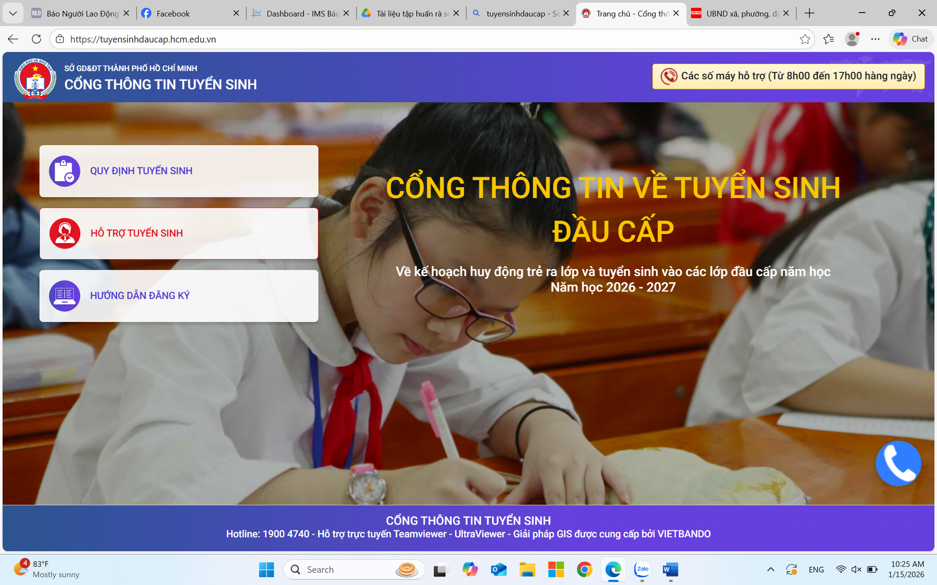Open Copilot chat in the browser toolbar
This screenshot has height=585, width=937.
coord(909,39)
